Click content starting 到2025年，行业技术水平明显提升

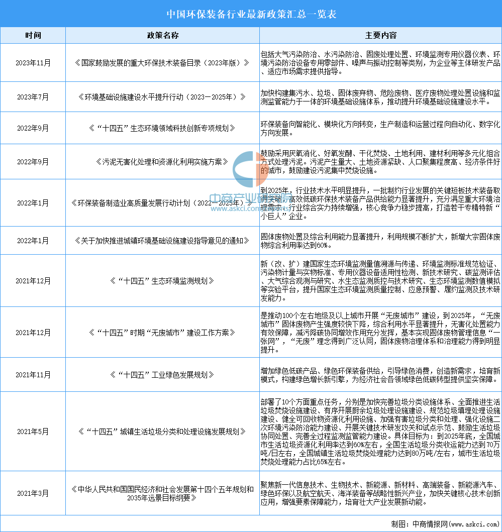click(x=380, y=203)
